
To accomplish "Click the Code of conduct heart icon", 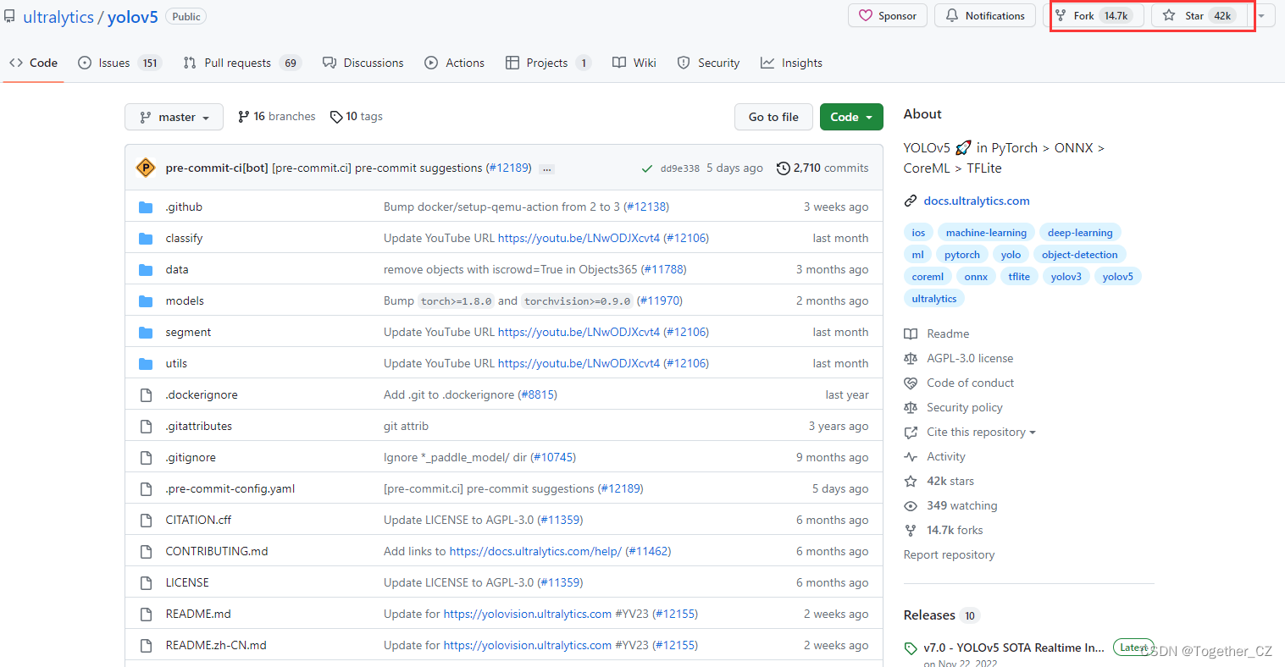I will pyautogui.click(x=911, y=383).
